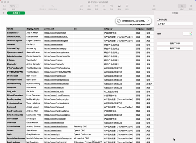Click the Pivot Table (数据透视表) toolbar icon

click(53, 6)
